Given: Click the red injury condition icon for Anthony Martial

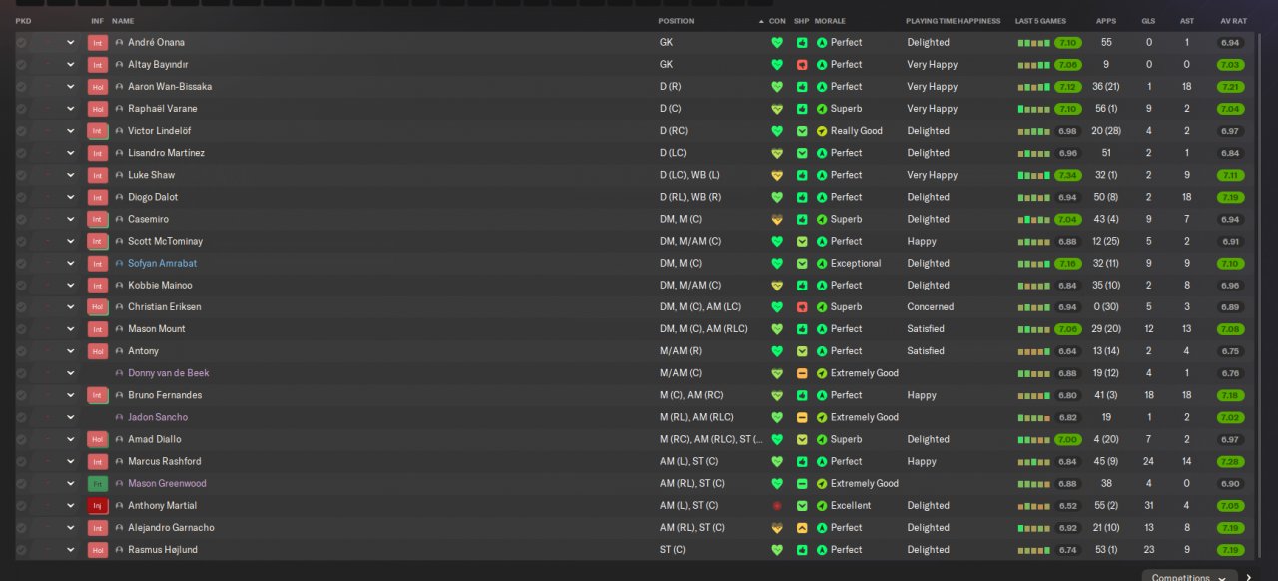Looking at the screenshot, I should point(777,506).
